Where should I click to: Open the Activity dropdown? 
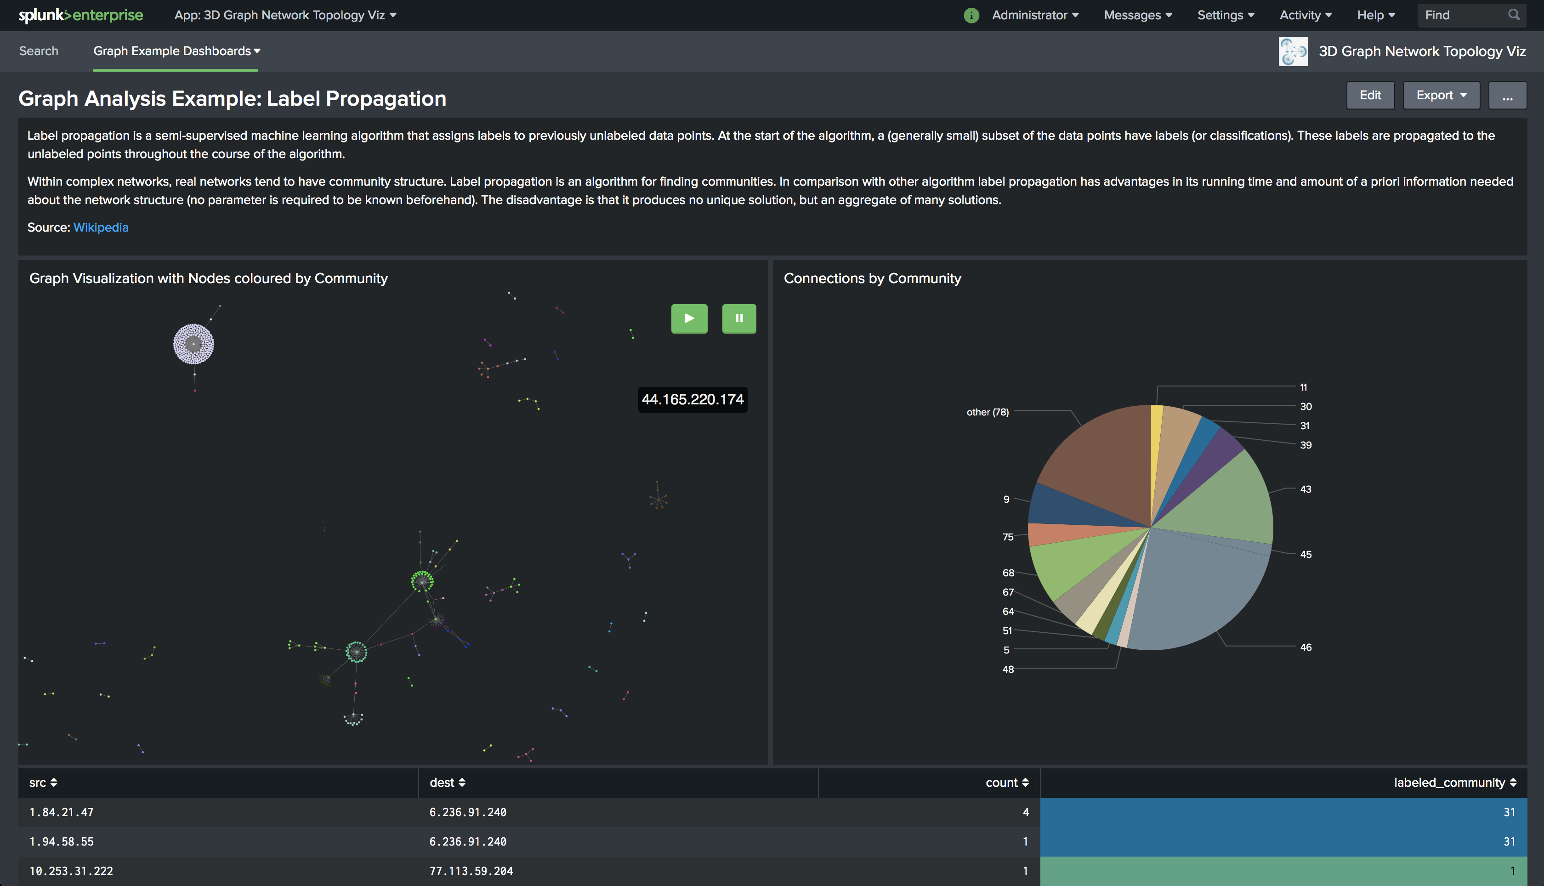[1306, 15]
